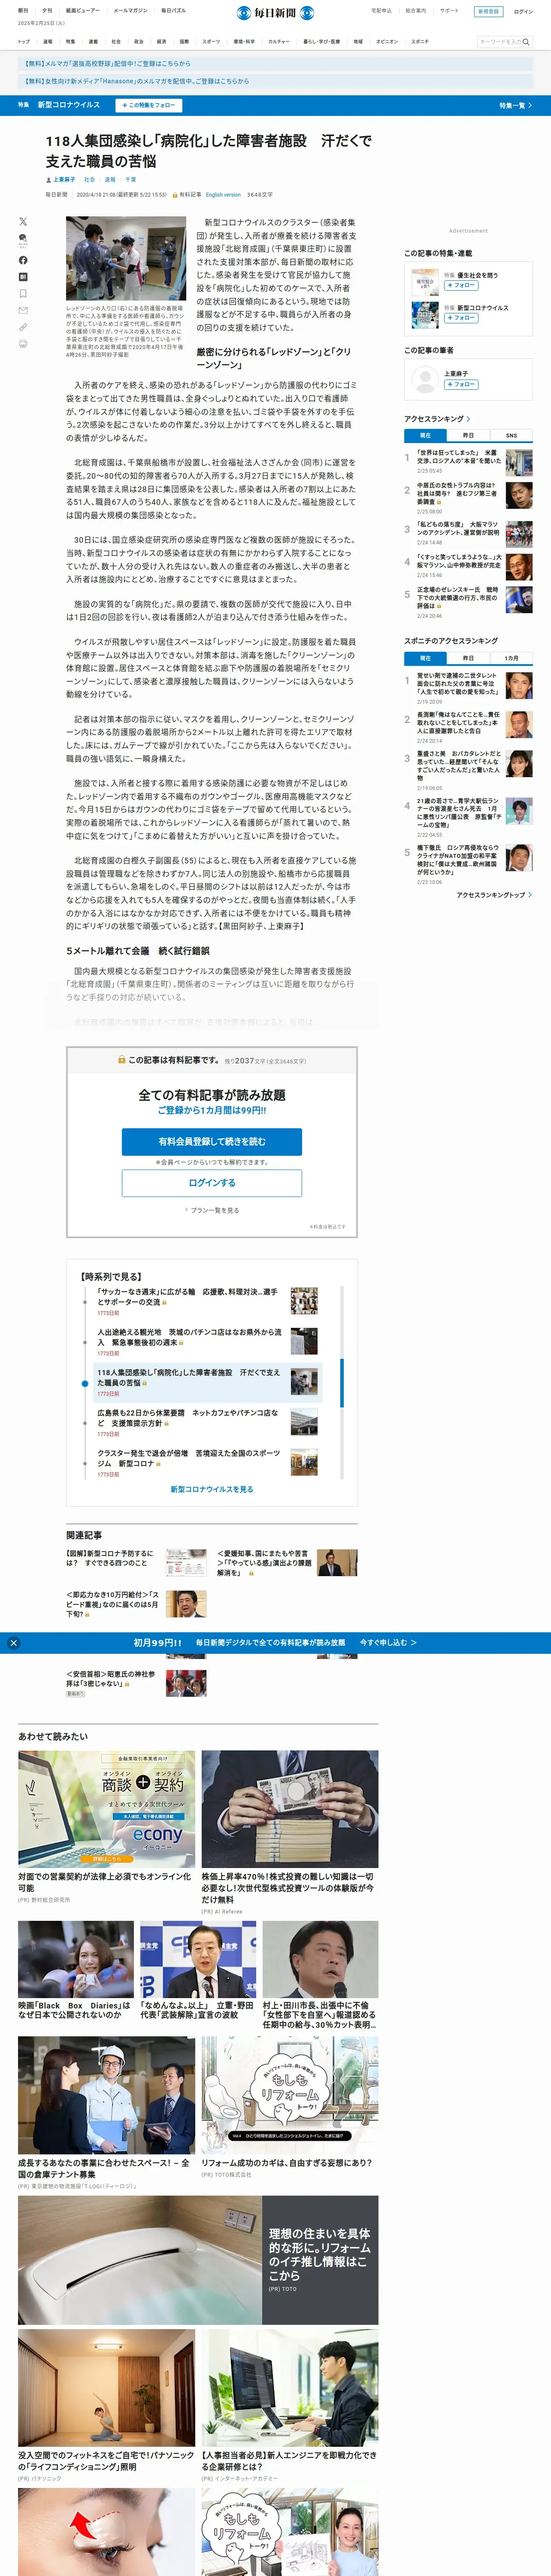Select 現在 tab in アクセスランキング
Screen dimensions: 551x2576
[425, 436]
